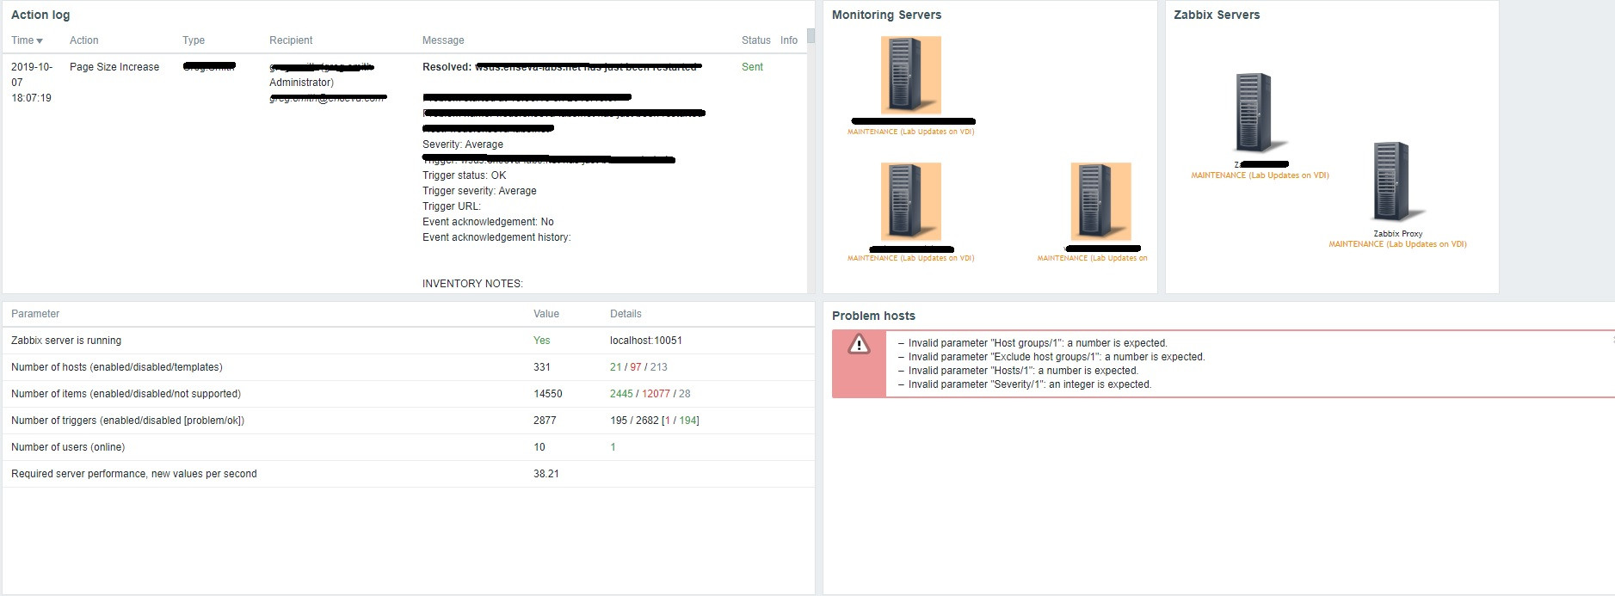Click the new values per second 38.21
This screenshot has height=596, width=1615.
546,474
